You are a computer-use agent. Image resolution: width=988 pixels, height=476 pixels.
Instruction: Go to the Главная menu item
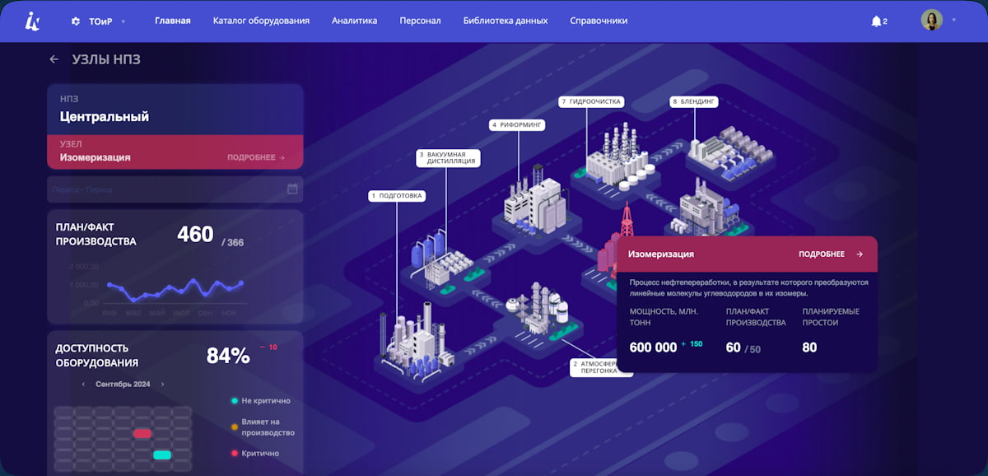172,21
